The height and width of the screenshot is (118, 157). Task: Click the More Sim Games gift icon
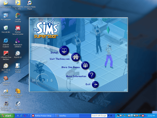pyautogui.click(x=85, y=65)
